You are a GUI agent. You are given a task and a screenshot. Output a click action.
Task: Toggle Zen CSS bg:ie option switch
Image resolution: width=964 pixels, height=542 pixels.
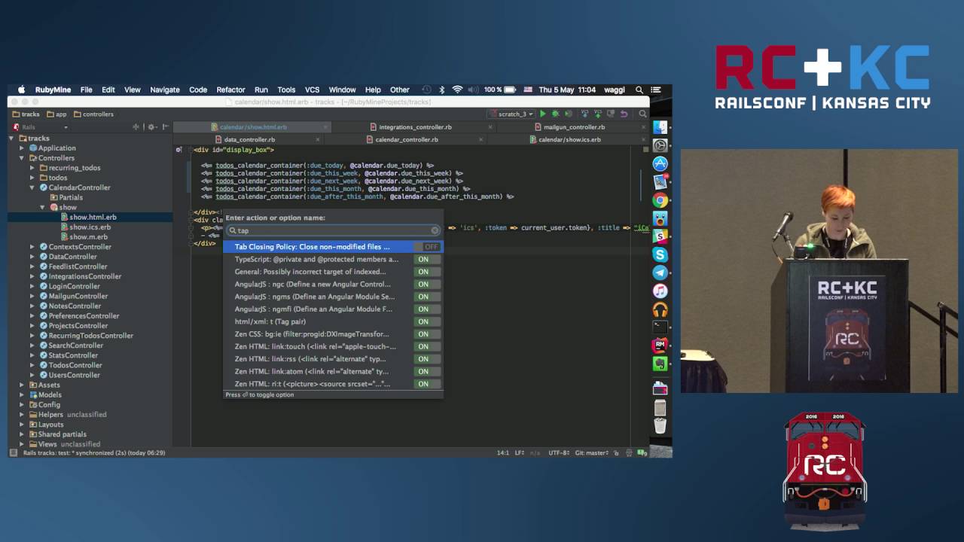click(x=427, y=334)
